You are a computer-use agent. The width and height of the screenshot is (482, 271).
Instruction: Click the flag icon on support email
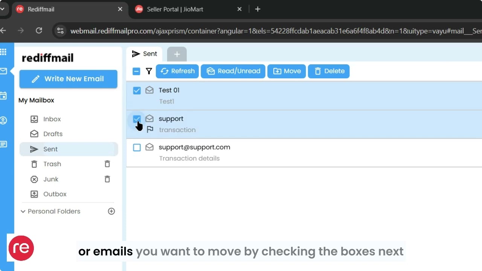[150, 129]
